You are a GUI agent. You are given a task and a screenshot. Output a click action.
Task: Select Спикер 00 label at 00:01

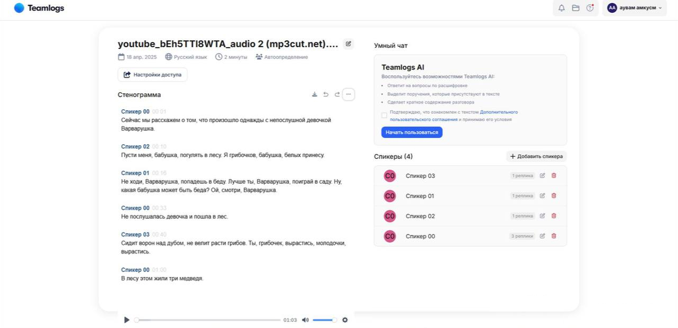pos(135,111)
